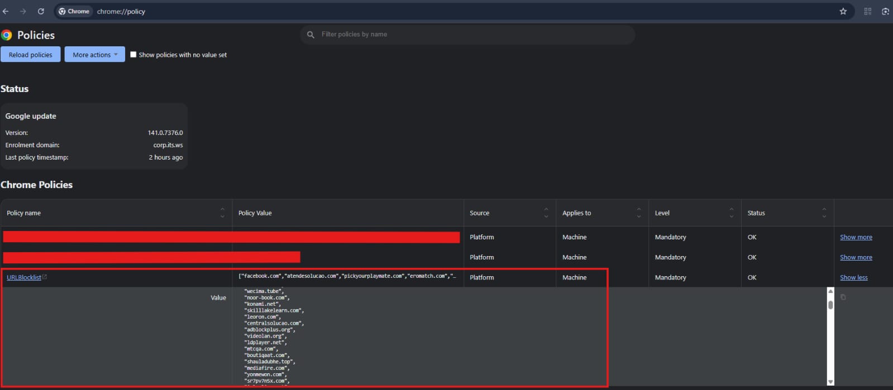
Task: Click the magnifier icon in the policy filter box
Action: click(311, 35)
